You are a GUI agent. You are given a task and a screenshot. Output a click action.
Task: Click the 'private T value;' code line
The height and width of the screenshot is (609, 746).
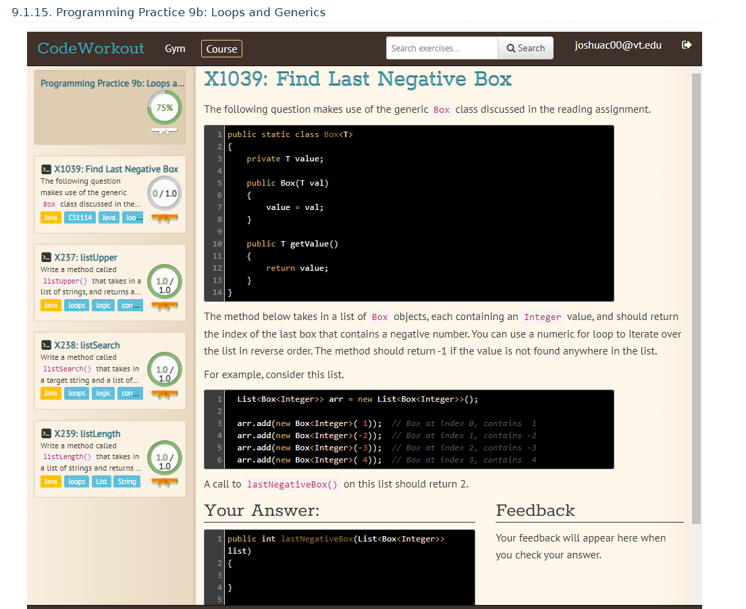coord(284,159)
